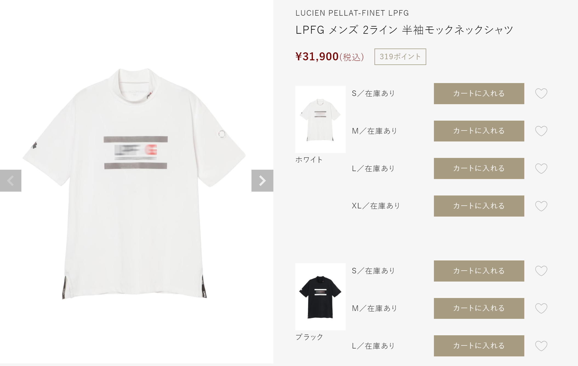The height and width of the screenshot is (366, 578).
Task: Add white size L to cart
Action: (479, 168)
